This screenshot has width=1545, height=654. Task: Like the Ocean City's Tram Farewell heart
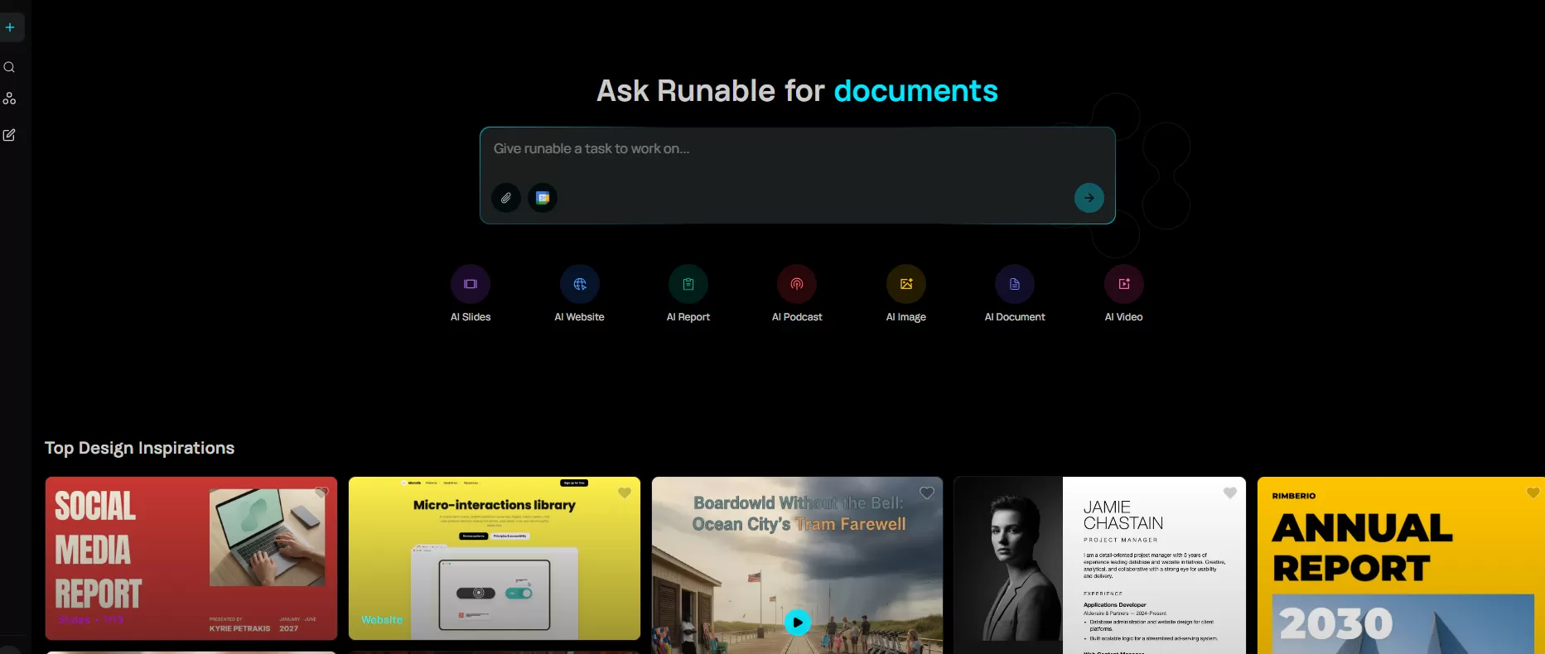click(x=927, y=493)
